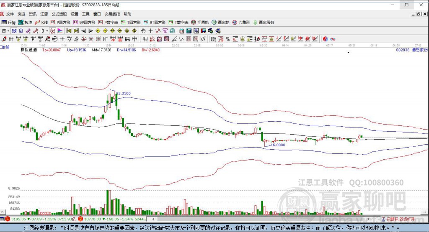Open the 六角形 hexagon tool
The width and height of the screenshot is (429, 232).
(241, 23)
